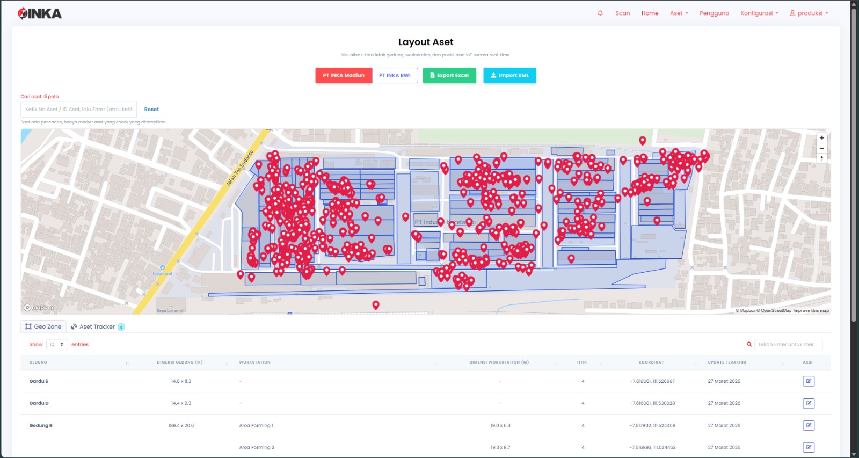
Task: Click the Gardu D building name
Action: (39, 403)
